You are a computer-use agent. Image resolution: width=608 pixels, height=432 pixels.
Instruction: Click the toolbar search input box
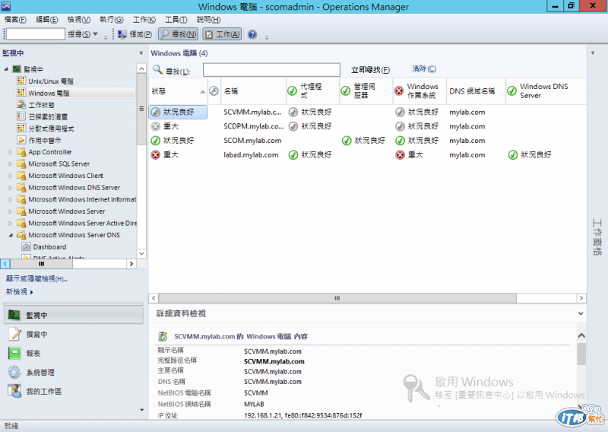35,34
